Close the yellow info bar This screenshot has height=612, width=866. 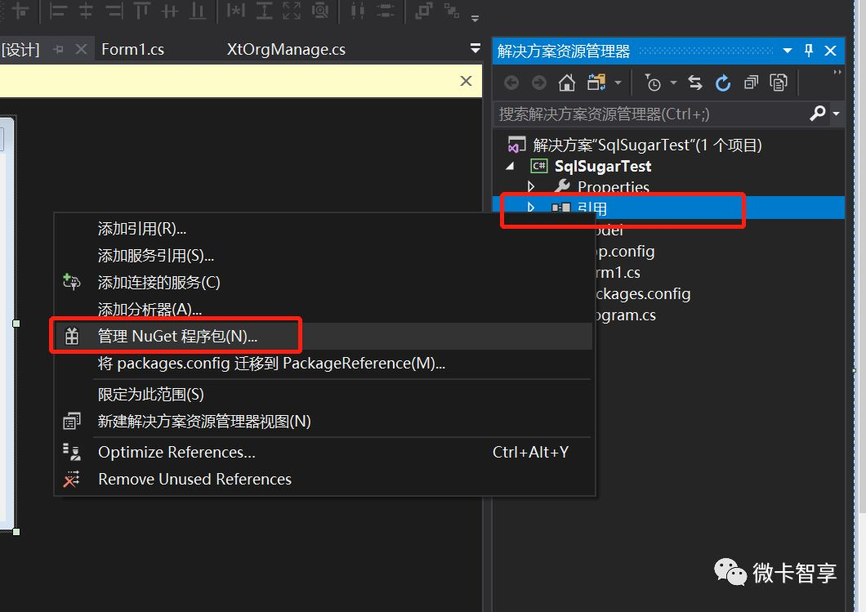[466, 81]
